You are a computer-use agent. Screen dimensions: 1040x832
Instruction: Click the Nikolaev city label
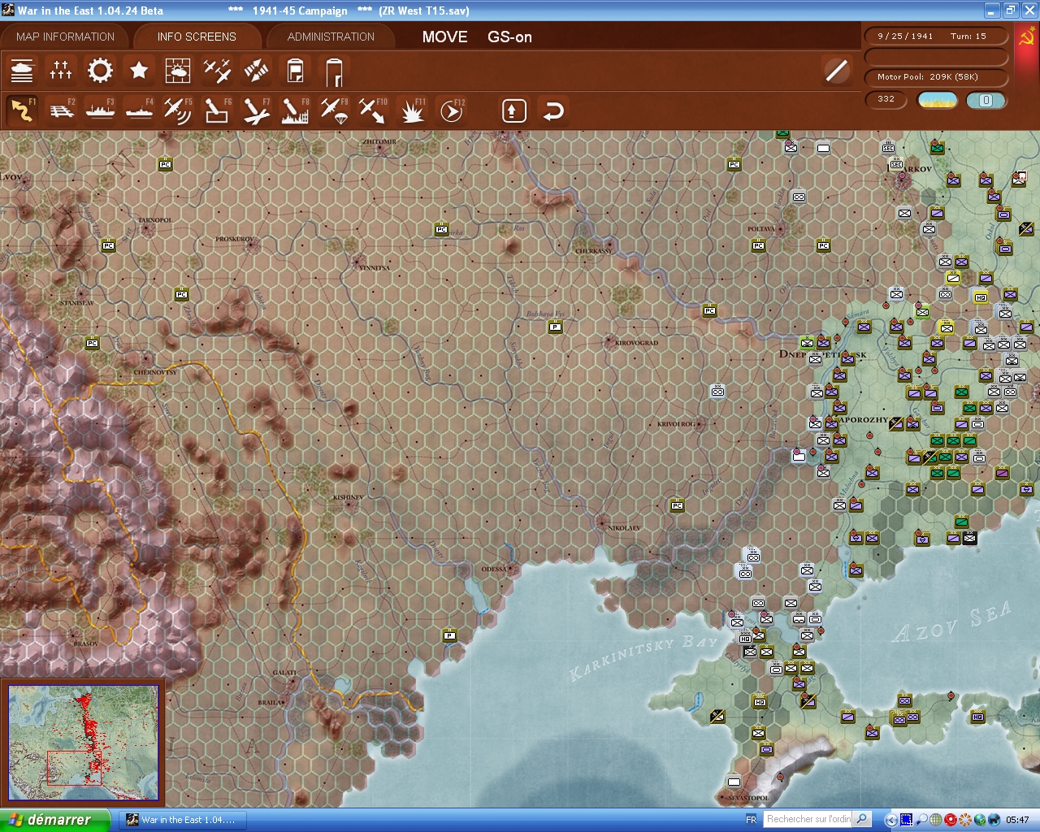coord(624,528)
